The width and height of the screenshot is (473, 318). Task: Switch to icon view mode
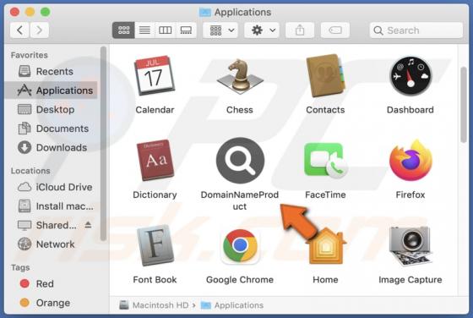click(x=123, y=30)
